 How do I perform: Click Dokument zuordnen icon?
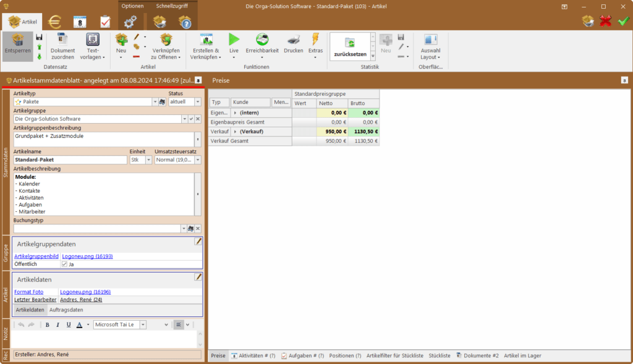62,46
